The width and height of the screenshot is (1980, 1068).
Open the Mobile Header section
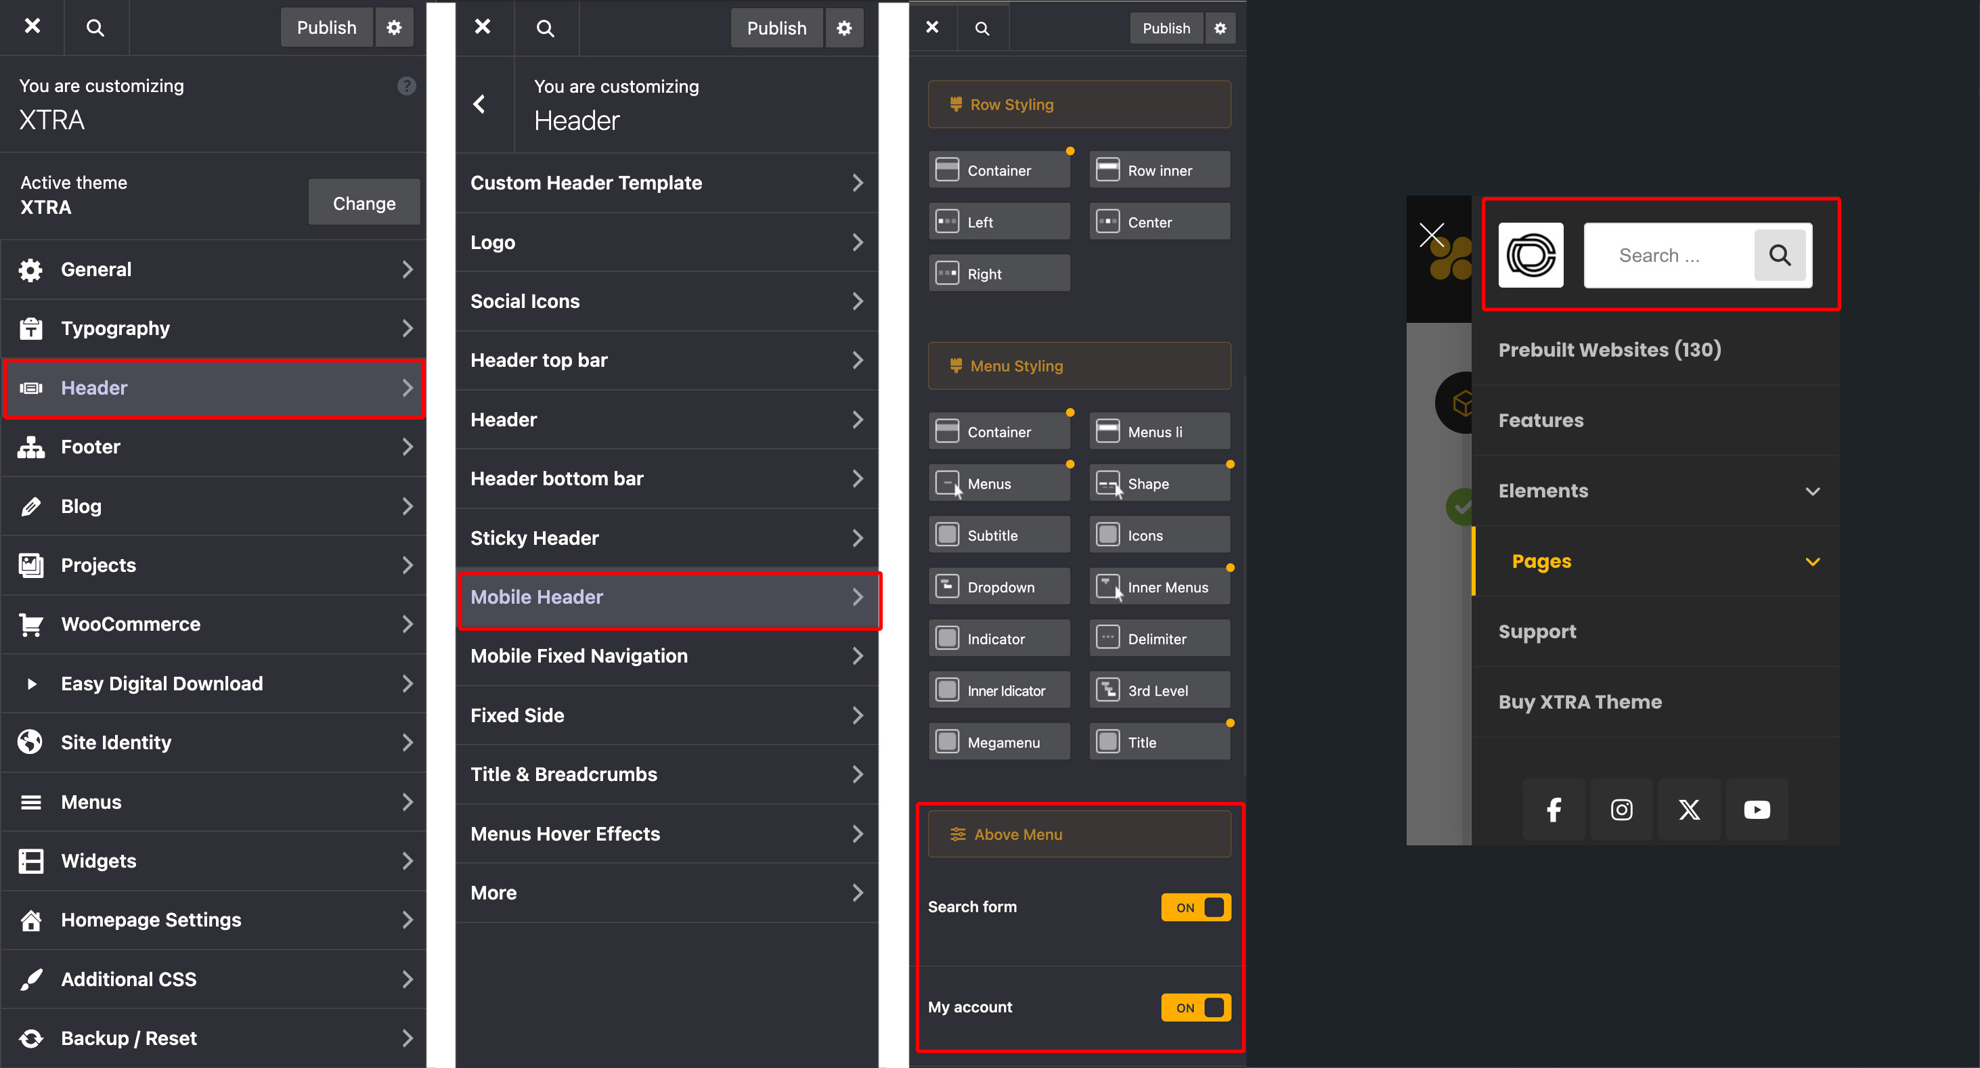[x=667, y=597]
